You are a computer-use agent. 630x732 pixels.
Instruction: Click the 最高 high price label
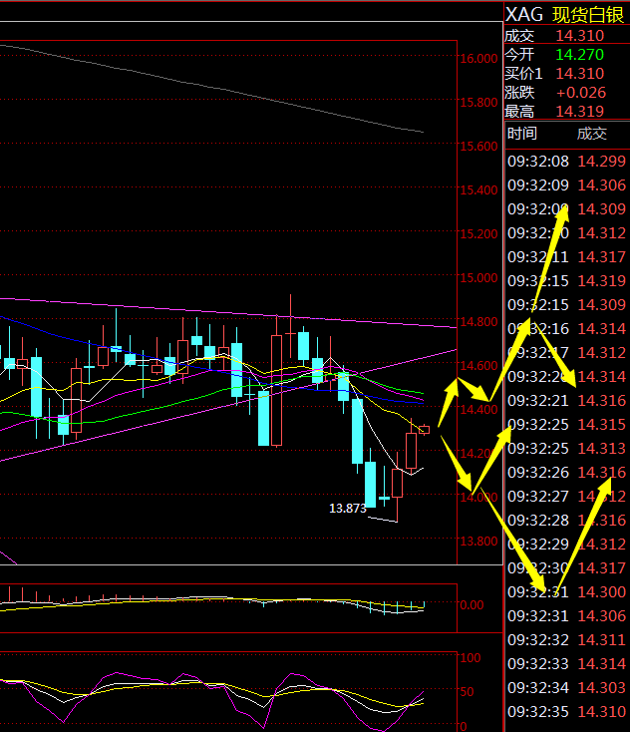pyautogui.click(x=519, y=112)
